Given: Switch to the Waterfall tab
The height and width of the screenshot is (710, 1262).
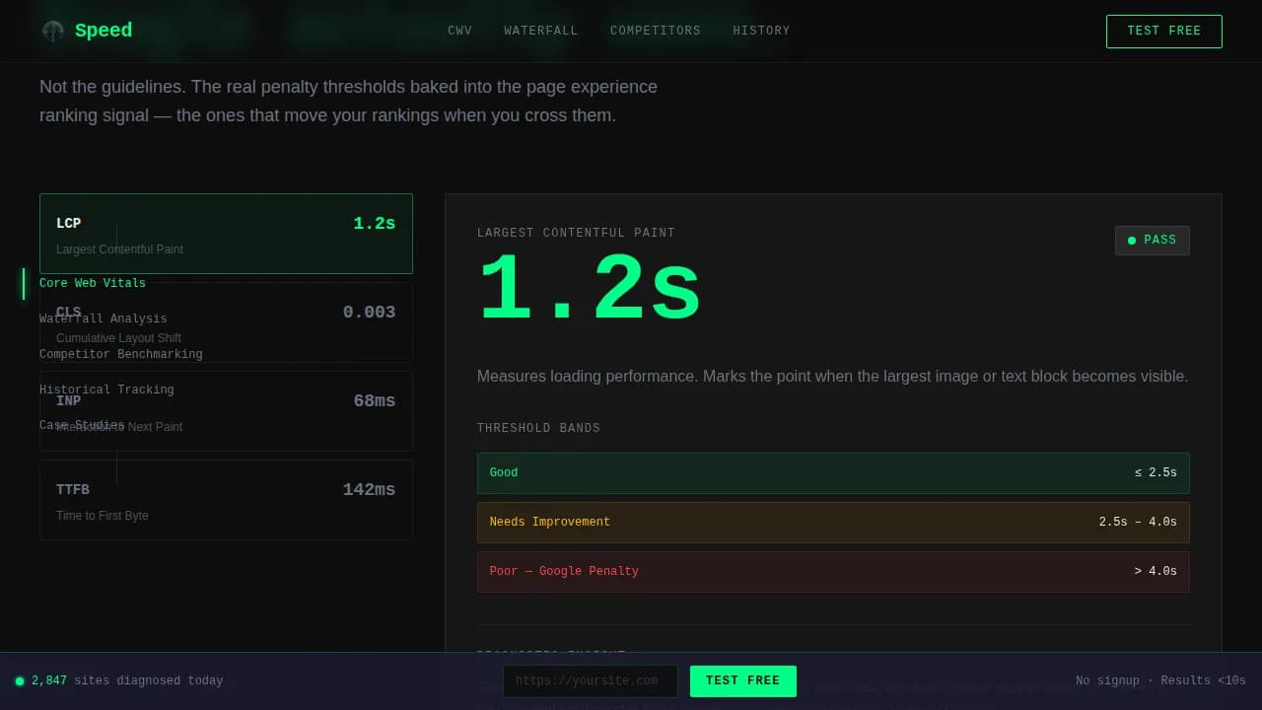Looking at the screenshot, I should (x=540, y=31).
